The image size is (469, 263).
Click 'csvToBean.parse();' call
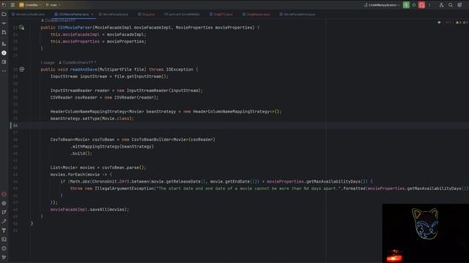point(124,167)
